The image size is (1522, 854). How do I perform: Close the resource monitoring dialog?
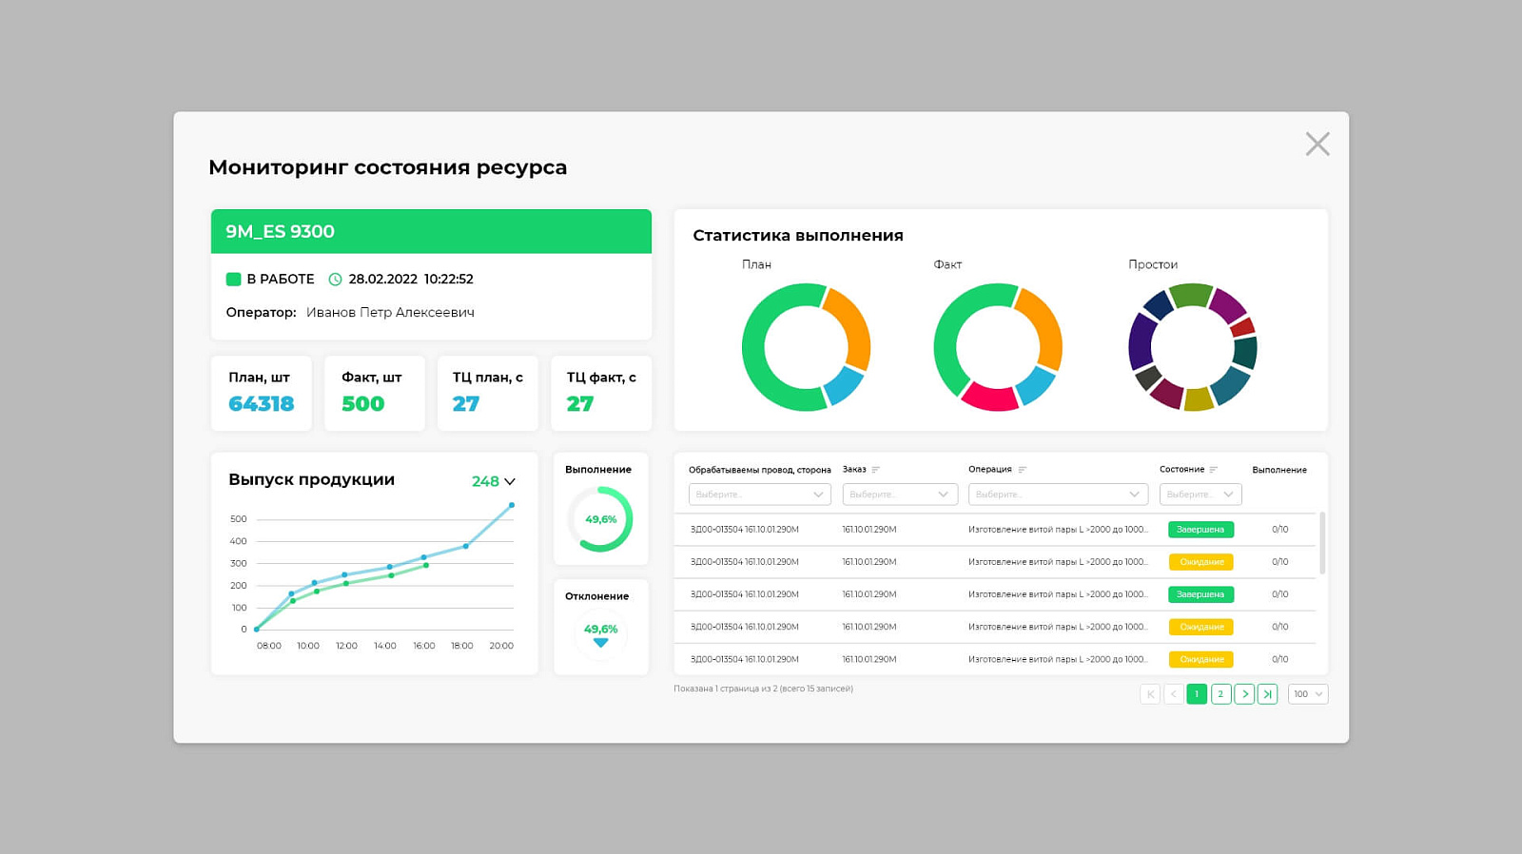(x=1317, y=144)
